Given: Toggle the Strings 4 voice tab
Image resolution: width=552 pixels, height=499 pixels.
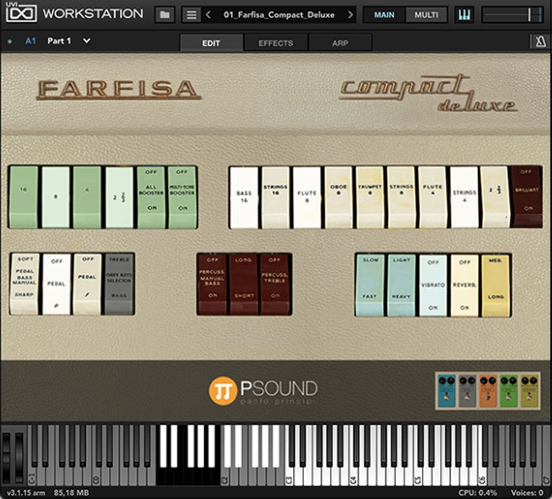Looking at the screenshot, I should tap(464, 197).
